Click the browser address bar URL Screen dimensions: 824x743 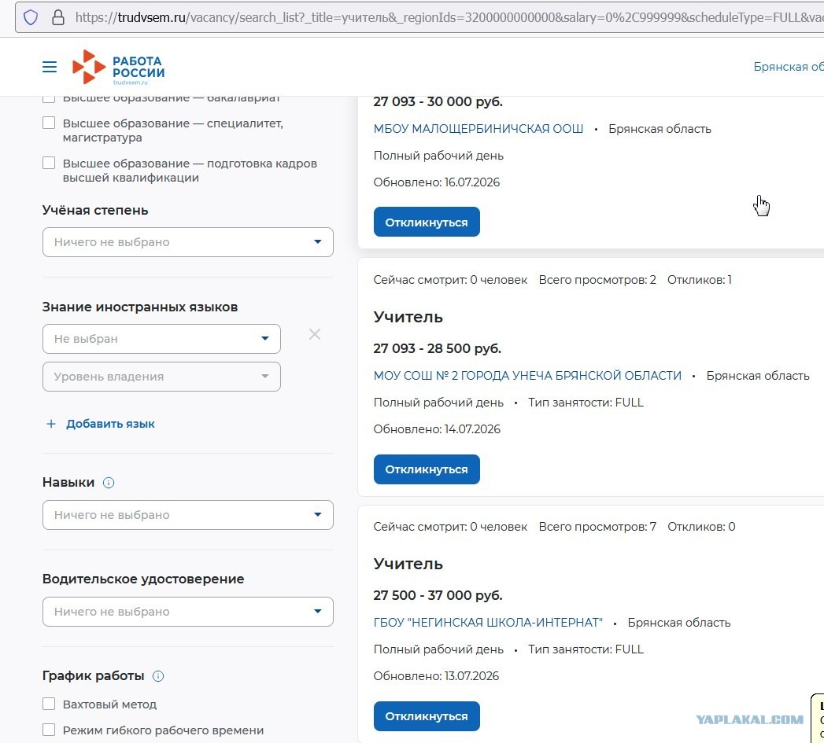(x=447, y=17)
